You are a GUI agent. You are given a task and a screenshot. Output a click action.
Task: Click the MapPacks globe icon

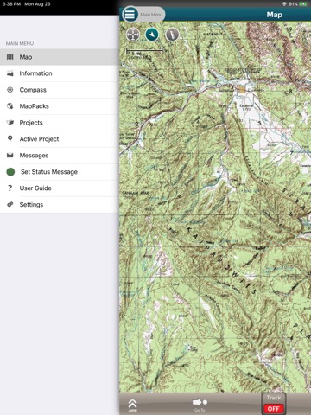tap(10, 106)
